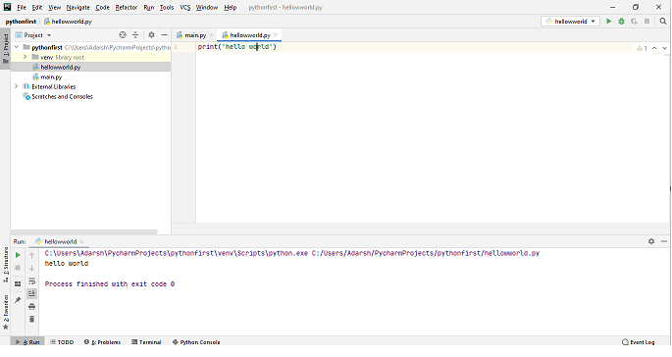
Task: Open the Python Console tool window
Action: tap(196, 342)
